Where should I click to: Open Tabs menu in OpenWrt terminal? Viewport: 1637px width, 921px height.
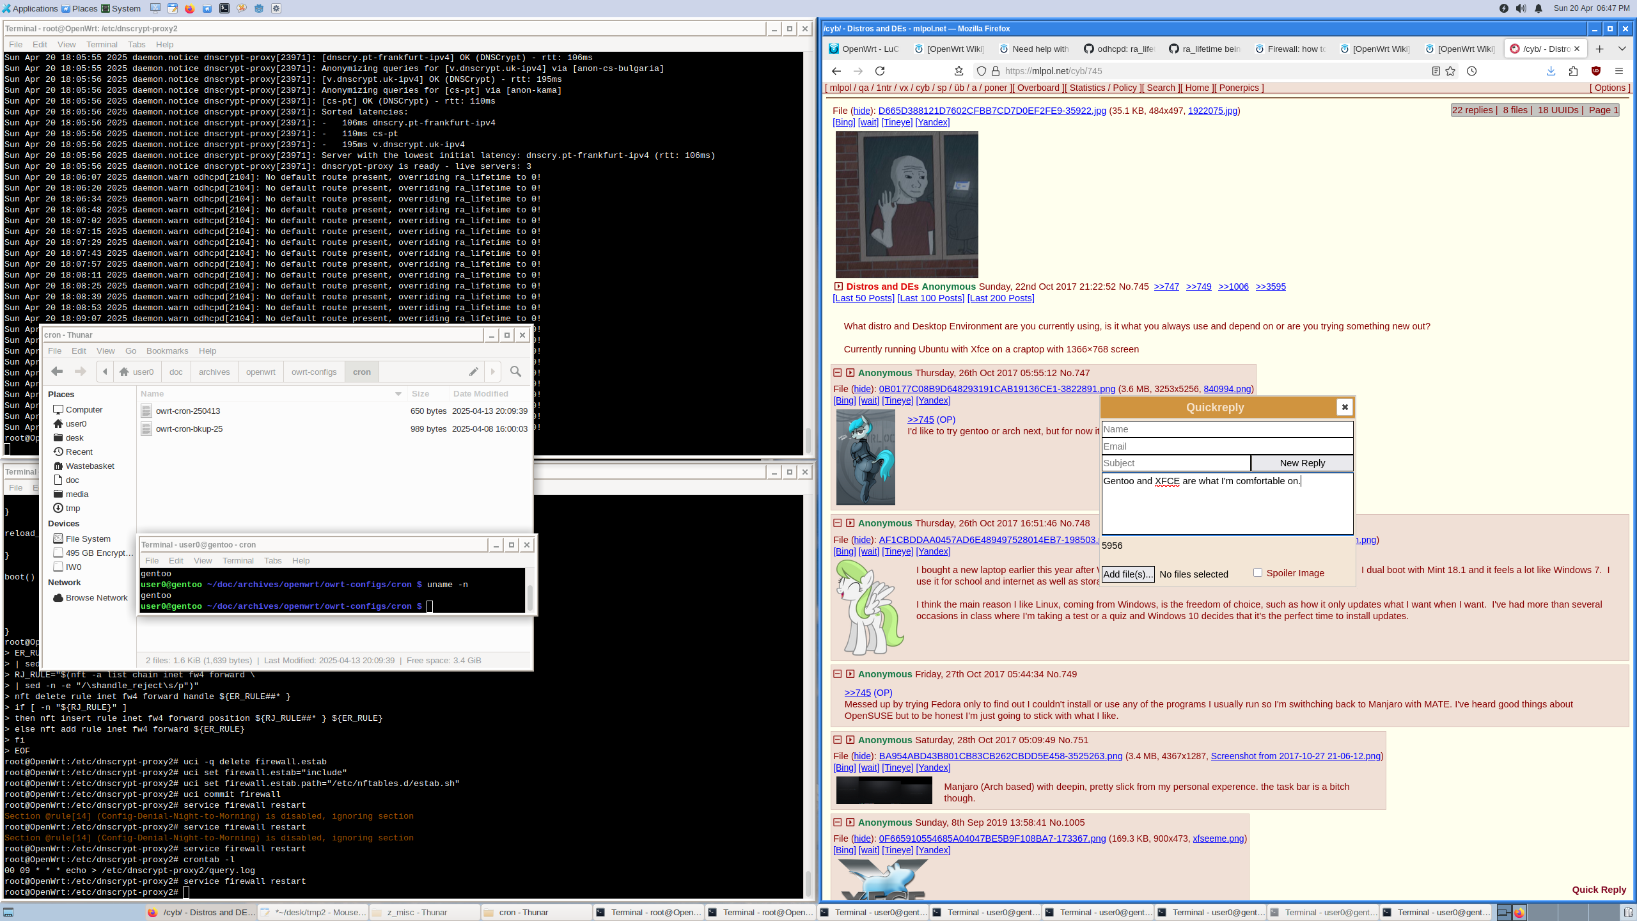click(x=136, y=45)
